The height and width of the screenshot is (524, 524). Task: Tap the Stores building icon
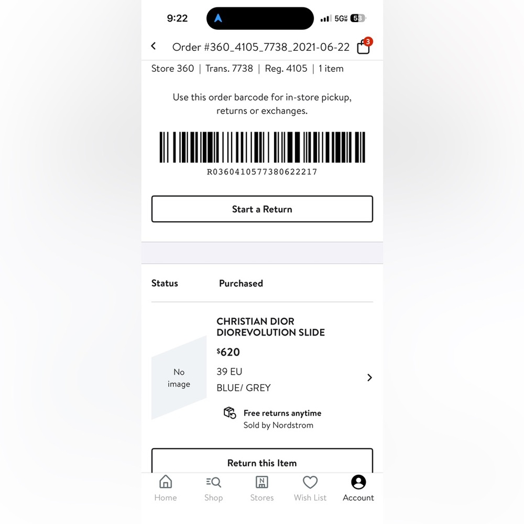coord(261,482)
